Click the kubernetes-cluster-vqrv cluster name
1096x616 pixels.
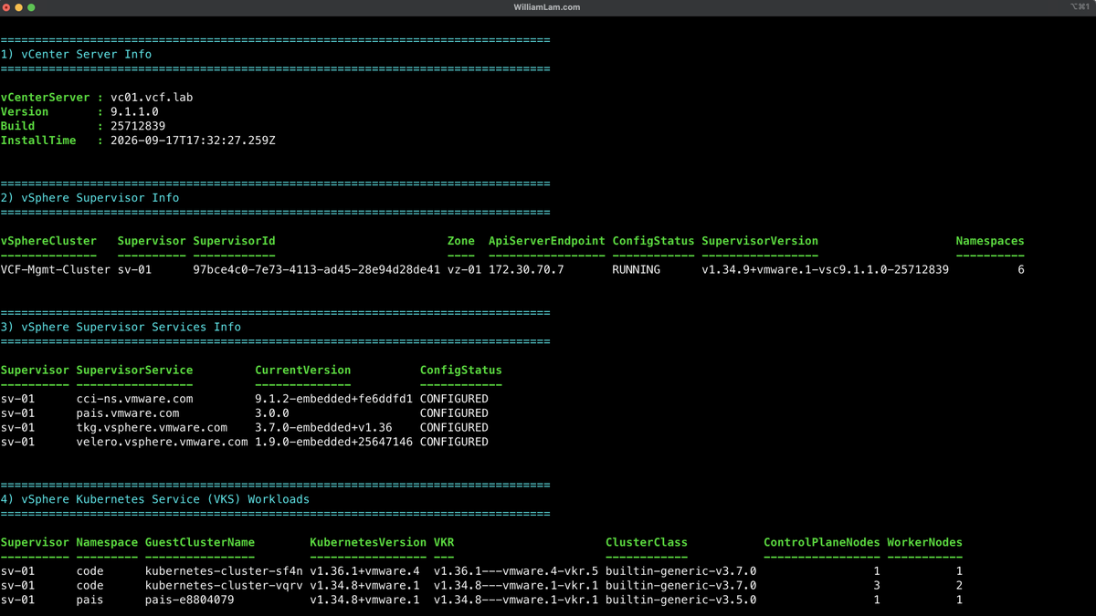(x=224, y=585)
